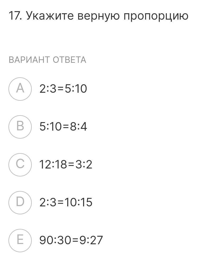Choose the answer text 5:10=8:4
The height and width of the screenshot is (253, 201).
pyautogui.click(x=63, y=127)
